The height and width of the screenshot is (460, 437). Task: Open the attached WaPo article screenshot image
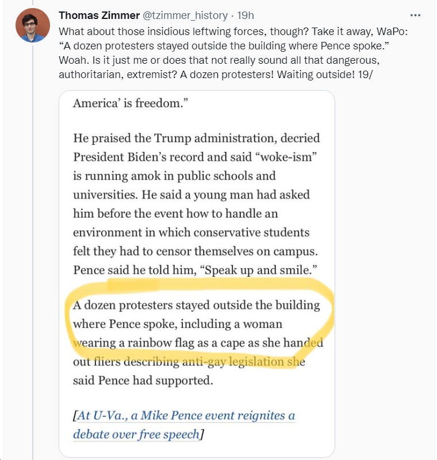pos(197,273)
